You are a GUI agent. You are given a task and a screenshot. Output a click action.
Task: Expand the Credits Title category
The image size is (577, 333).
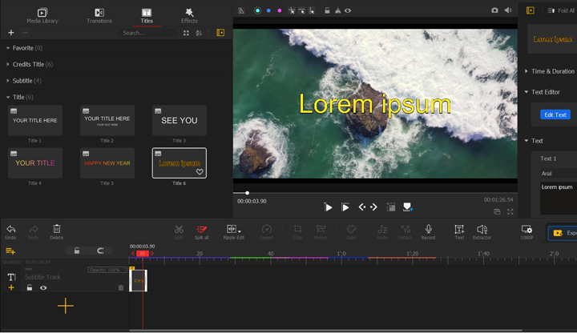9,64
